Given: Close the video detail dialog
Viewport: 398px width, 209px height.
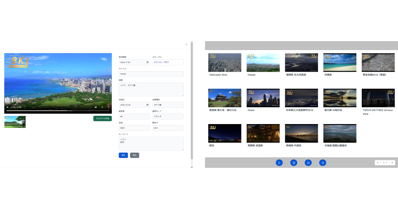Looking at the screenshot, I should coord(186,44).
